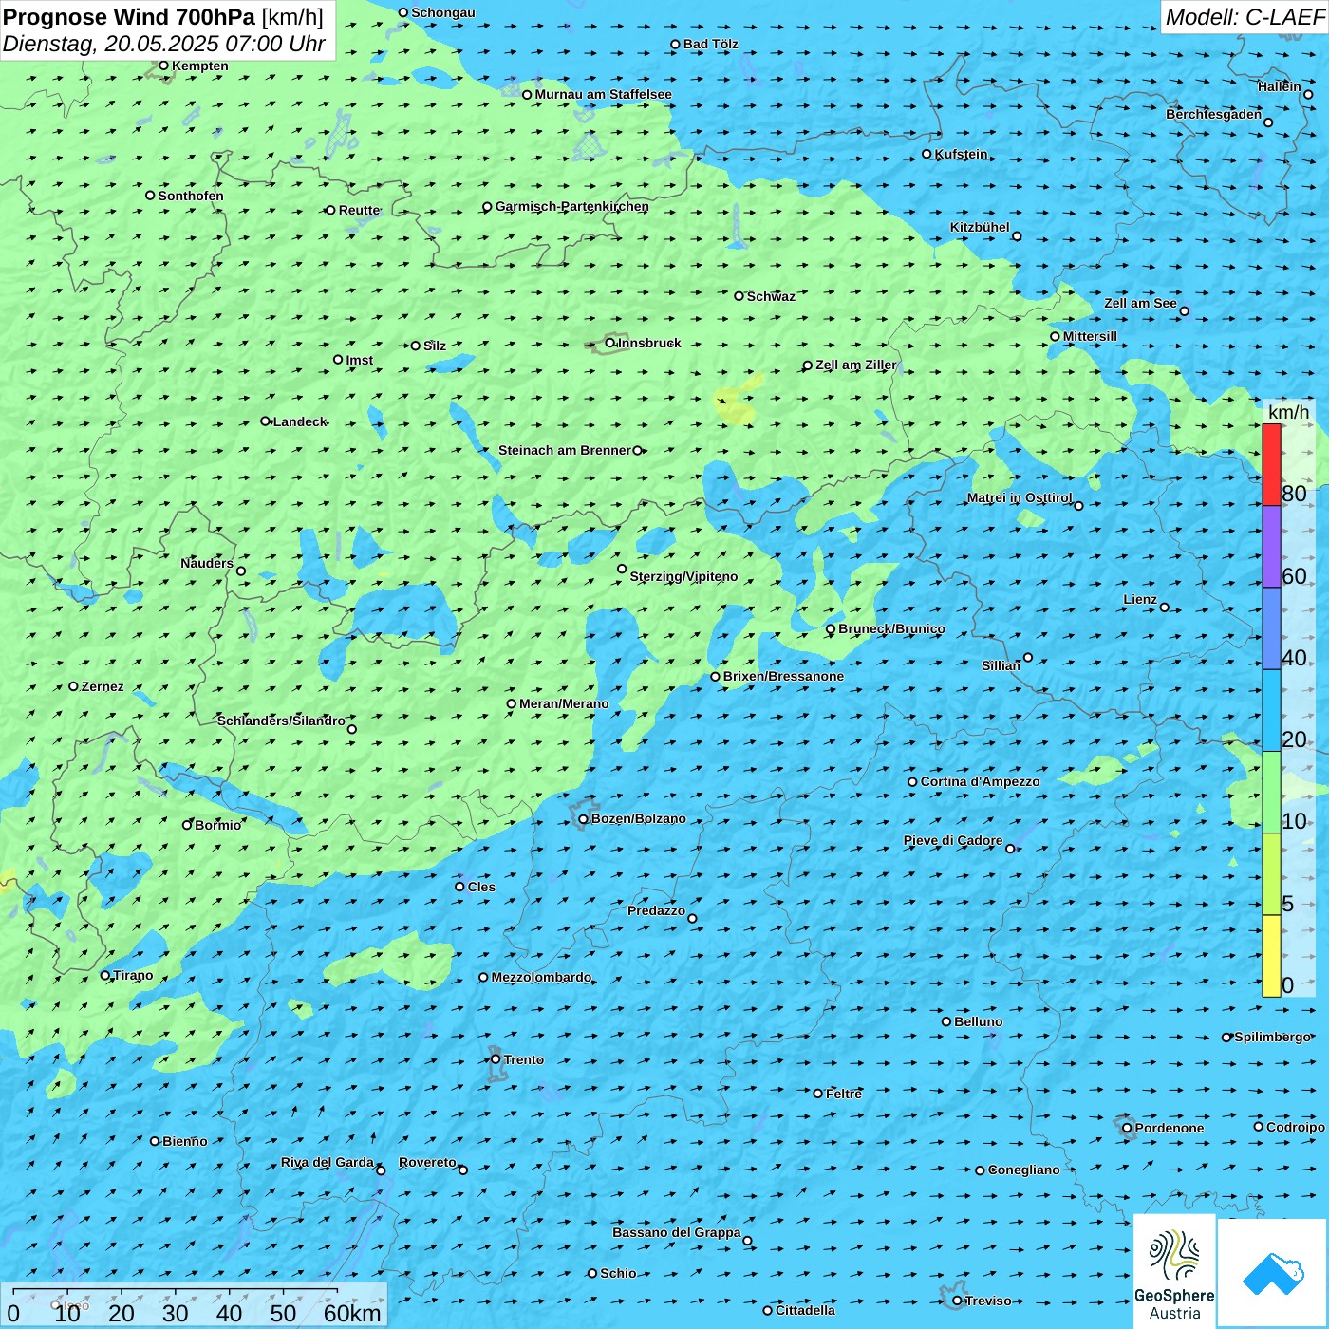Click the red 80 km/h legend color
This screenshot has width=1329, height=1329.
[1271, 465]
